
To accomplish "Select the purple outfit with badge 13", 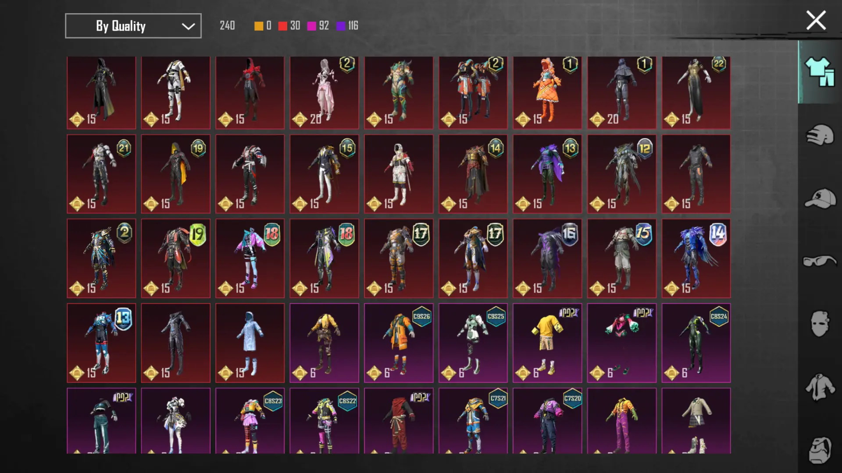I will 547,174.
